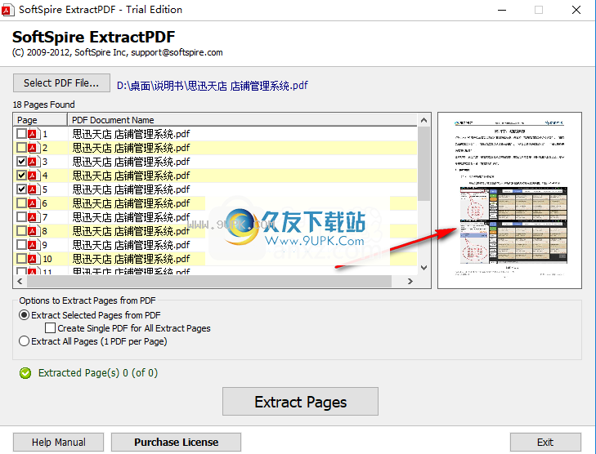The height and width of the screenshot is (454, 596).
Task: Click the app icon in title bar
Action: pos(7,10)
